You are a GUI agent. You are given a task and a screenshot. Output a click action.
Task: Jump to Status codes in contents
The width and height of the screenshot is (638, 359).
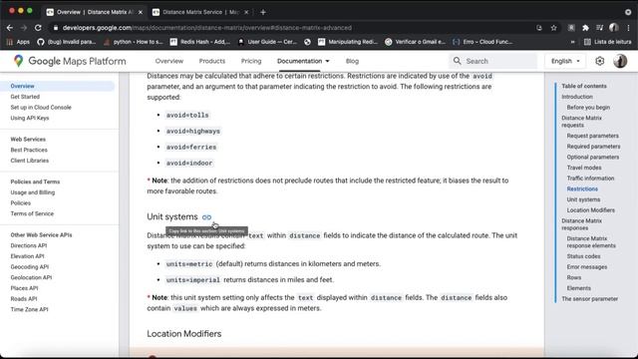[x=583, y=256]
